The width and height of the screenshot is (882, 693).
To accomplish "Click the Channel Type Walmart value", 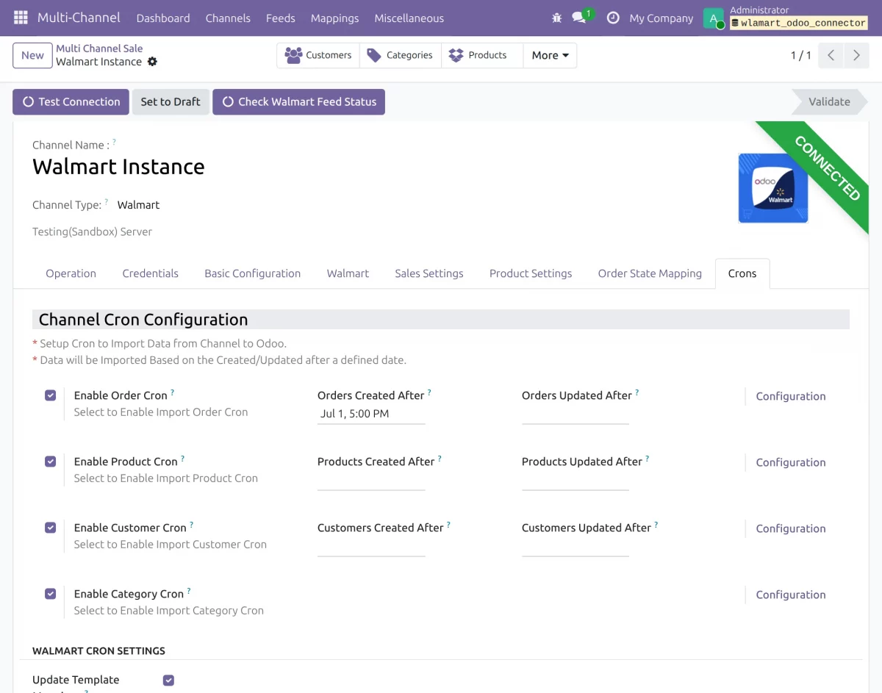I will 138,205.
